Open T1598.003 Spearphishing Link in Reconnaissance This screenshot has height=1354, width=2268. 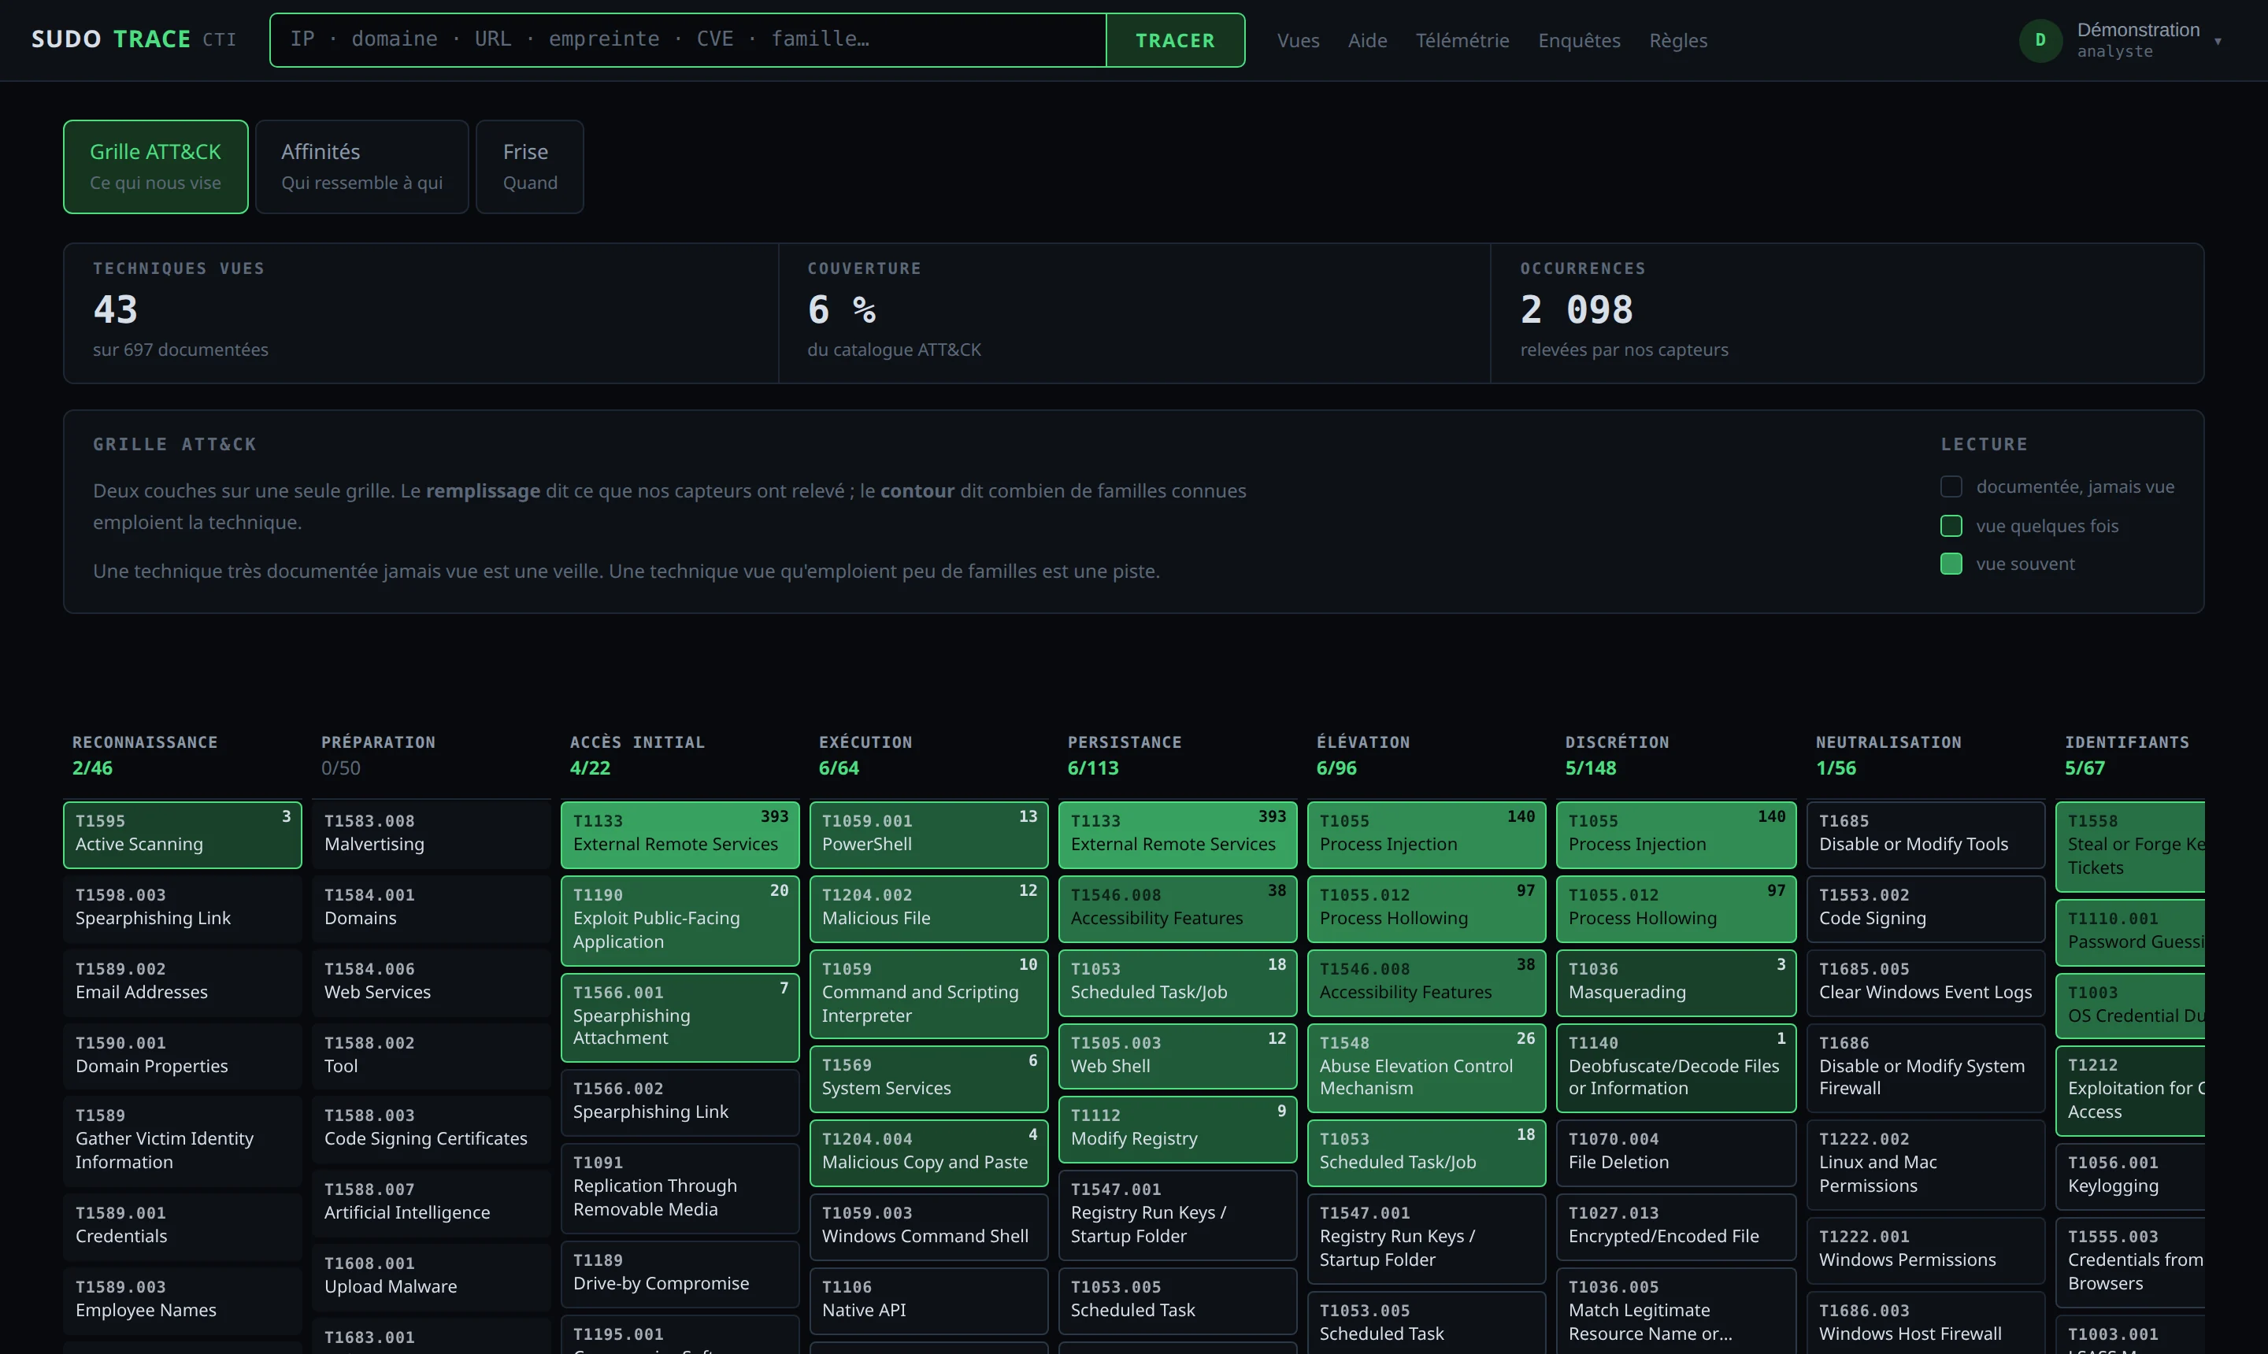click(183, 908)
